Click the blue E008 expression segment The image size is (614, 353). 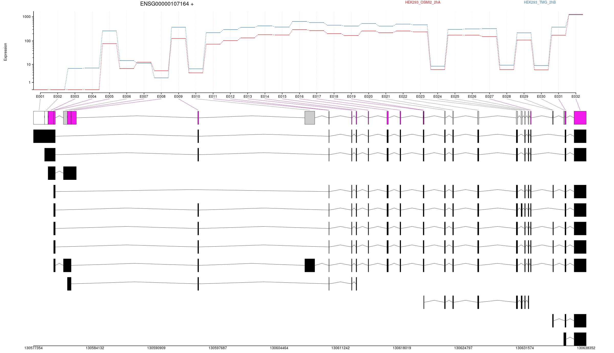161,78
